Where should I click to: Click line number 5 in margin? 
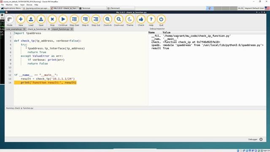(11, 49)
